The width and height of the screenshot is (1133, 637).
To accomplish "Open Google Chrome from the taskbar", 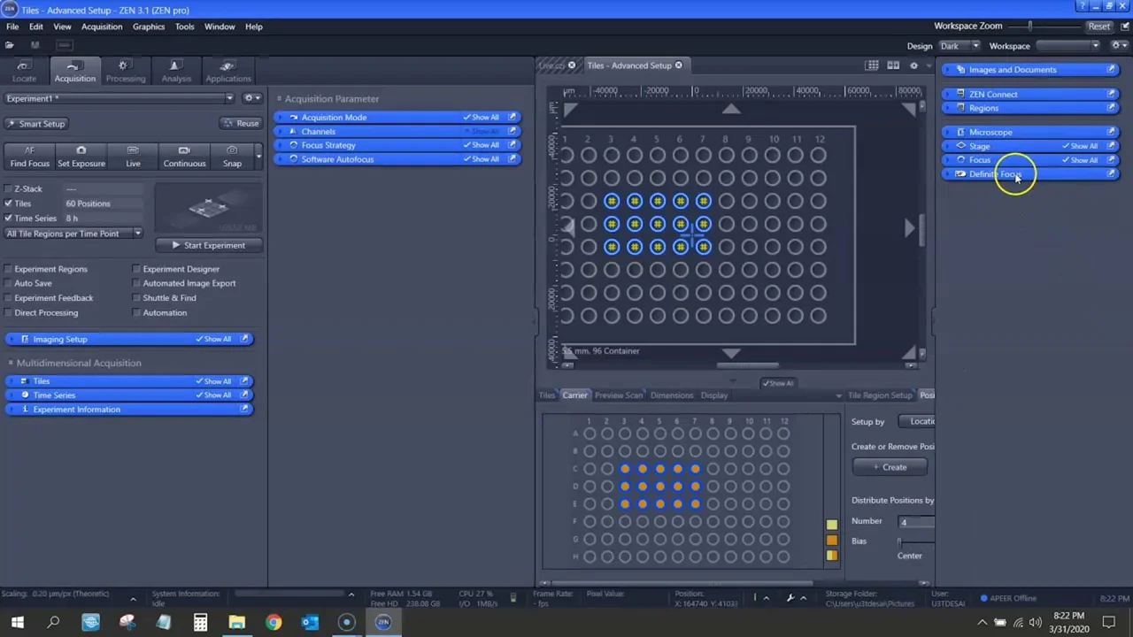I will pos(274,622).
